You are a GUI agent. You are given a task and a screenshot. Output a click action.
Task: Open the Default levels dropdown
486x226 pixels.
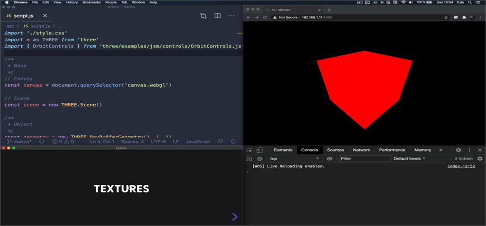(x=409, y=159)
